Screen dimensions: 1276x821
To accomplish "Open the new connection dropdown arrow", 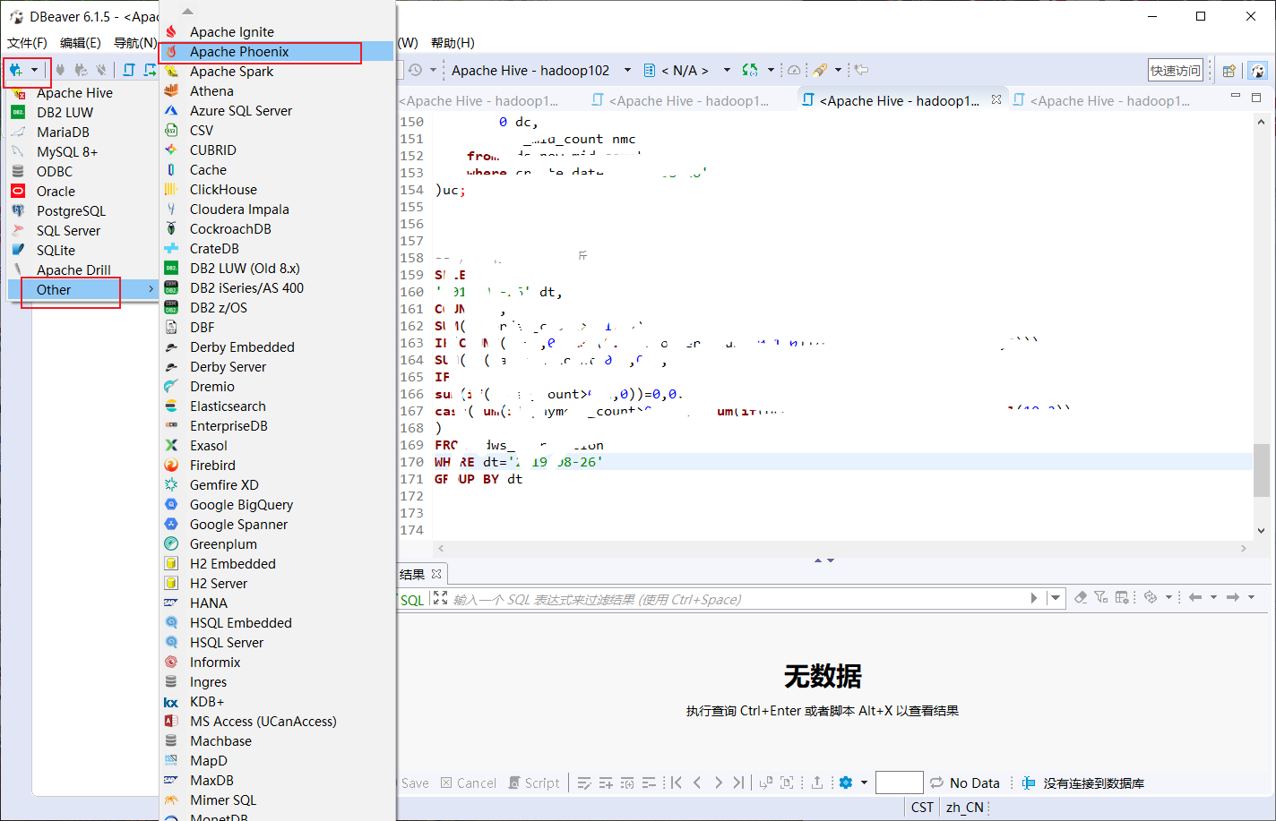I will (35, 70).
